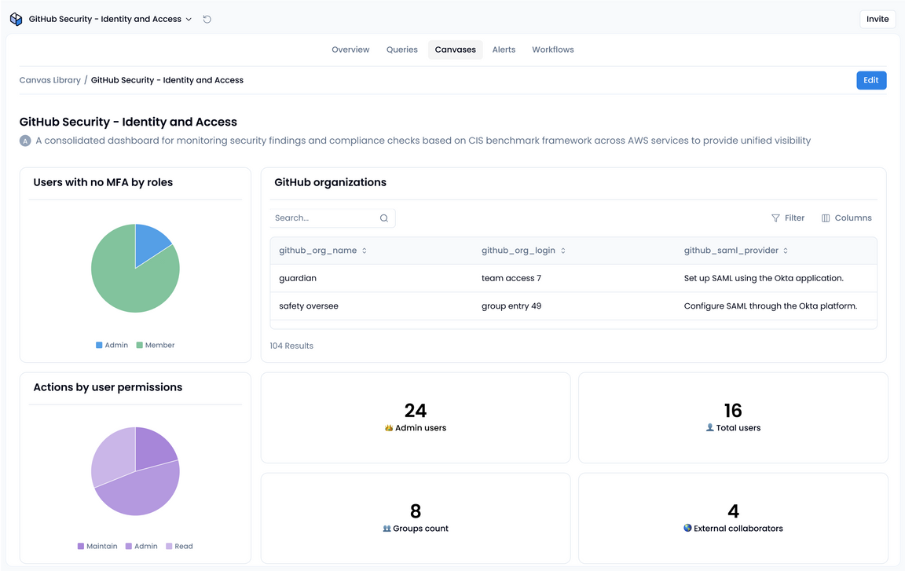Open the Alerts tab
The width and height of the screenshot is (905, 571).
pos(504,49)
